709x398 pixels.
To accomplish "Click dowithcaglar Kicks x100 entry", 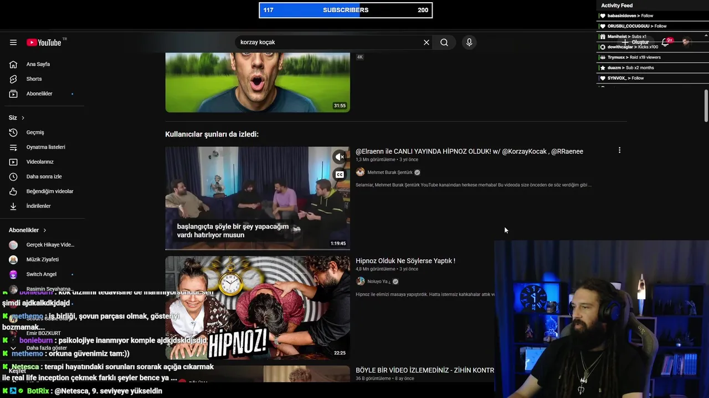I will coord(653,47).
